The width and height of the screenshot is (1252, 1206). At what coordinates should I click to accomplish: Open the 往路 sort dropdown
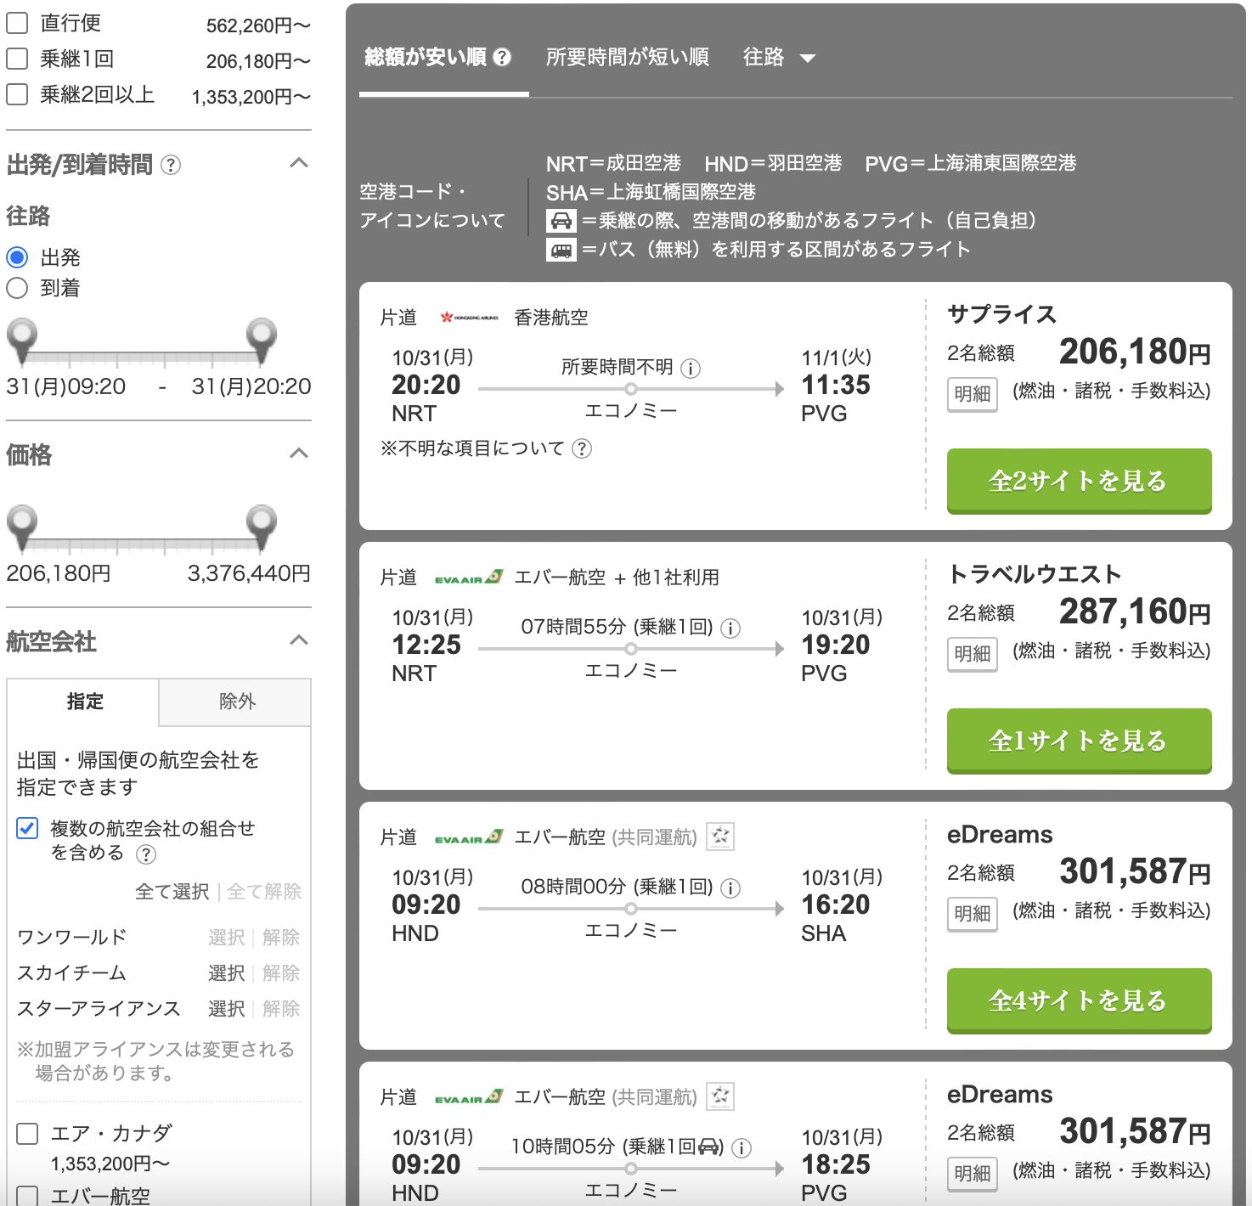click(x=779, y=57)
